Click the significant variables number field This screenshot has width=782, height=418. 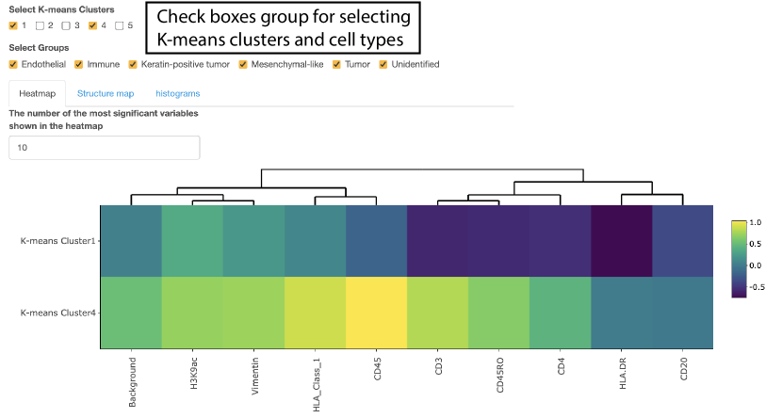(104, 148)
